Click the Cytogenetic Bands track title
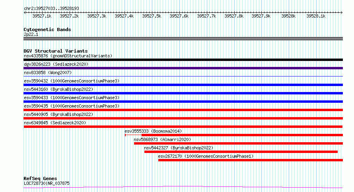The width and height of the screenshot is (354, 192). [47, 29]
